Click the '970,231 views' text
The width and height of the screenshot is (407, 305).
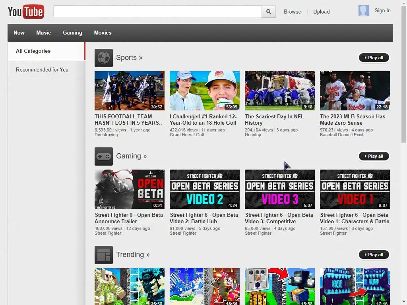(x=334, y=130)
